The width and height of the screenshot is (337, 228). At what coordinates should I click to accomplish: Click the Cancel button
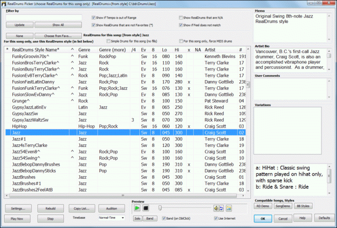(283, 218)
